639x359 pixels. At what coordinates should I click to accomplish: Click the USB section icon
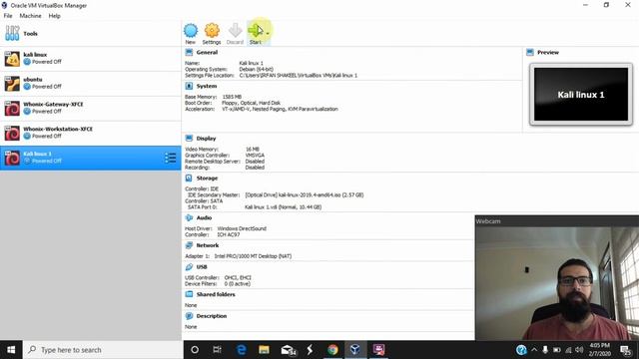point(189,267)
